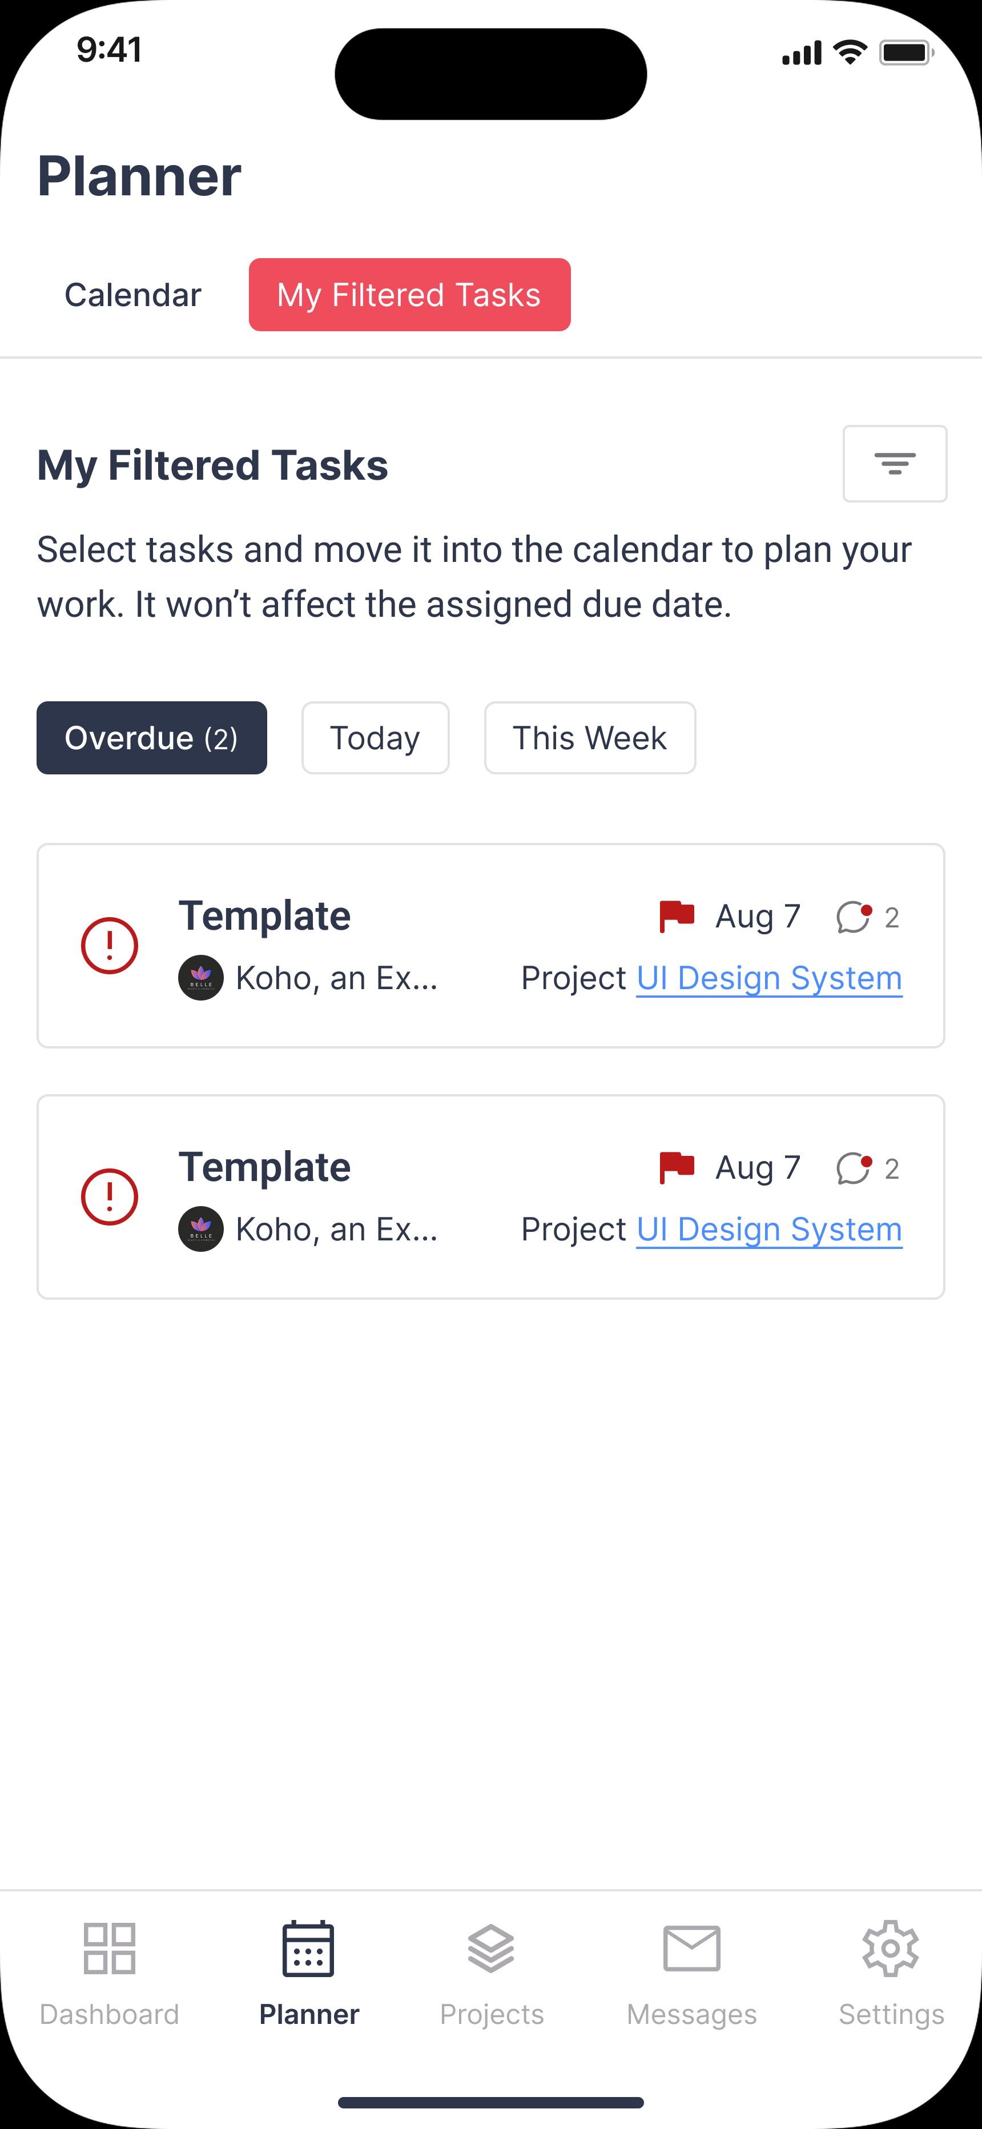Toggle the Today filter chip
This screenshot has width=982, height=2129.
(x=375, y=738)
